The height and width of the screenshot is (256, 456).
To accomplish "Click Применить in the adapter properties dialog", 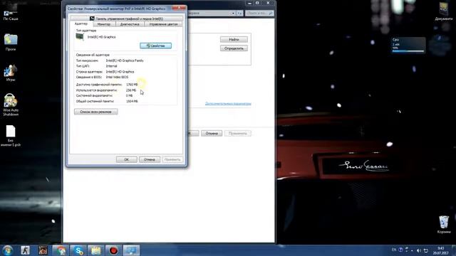I will pos(172,159).
